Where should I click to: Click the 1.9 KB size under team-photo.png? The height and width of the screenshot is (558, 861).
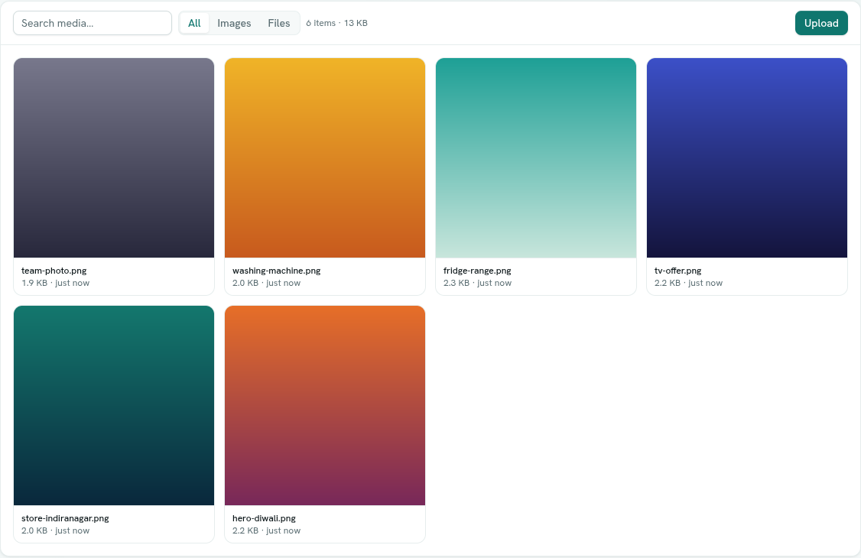pos(34,283)
